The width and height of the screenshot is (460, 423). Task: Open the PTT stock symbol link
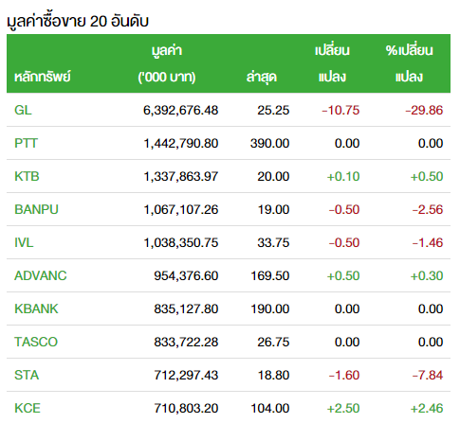(x=26, y=143)
